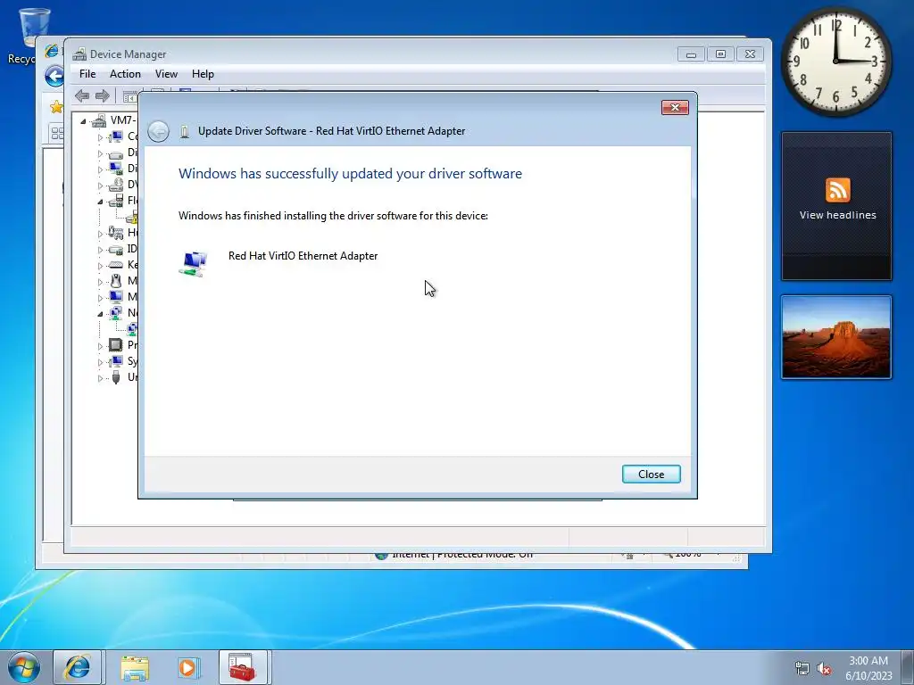Select the IDE ATA/ATAPI controllers icon
914x685 pixels.
coord(115,250)
